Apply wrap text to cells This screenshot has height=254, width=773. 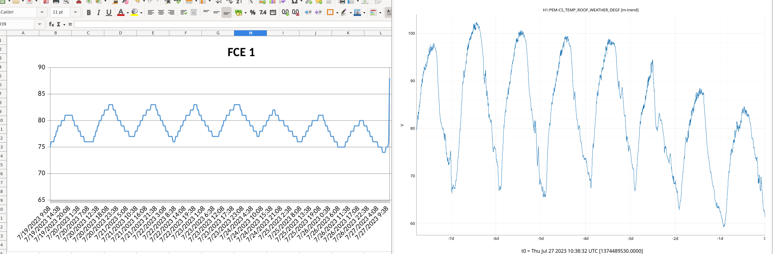click(183, 13)
